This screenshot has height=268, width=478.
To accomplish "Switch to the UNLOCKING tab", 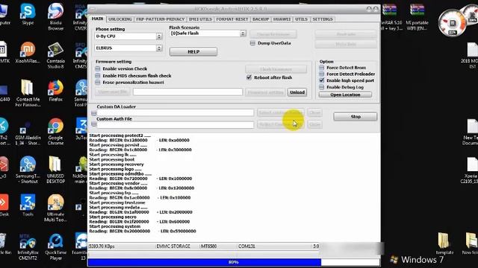I will [120, 19].
